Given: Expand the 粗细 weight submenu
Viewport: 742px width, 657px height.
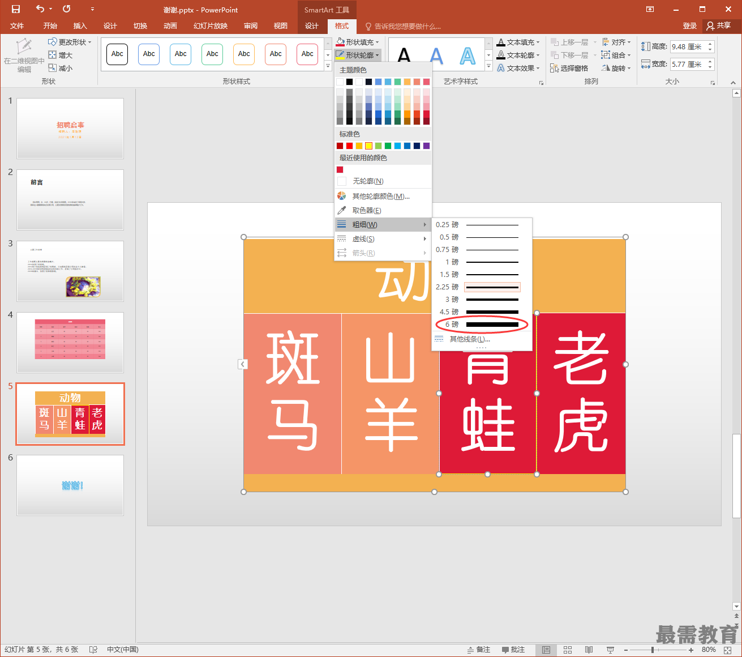Looking at the screenshot, I should click(x=383, y=225).
